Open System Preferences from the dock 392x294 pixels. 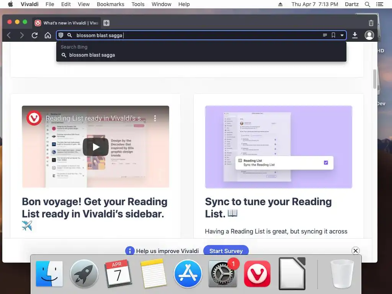[x=222, y=274]
